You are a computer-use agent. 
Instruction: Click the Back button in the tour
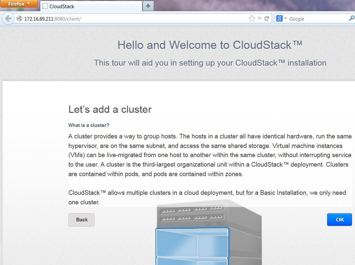click(x=81, y=220)
